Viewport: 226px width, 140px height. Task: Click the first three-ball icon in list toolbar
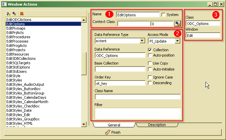coord(9,14)
